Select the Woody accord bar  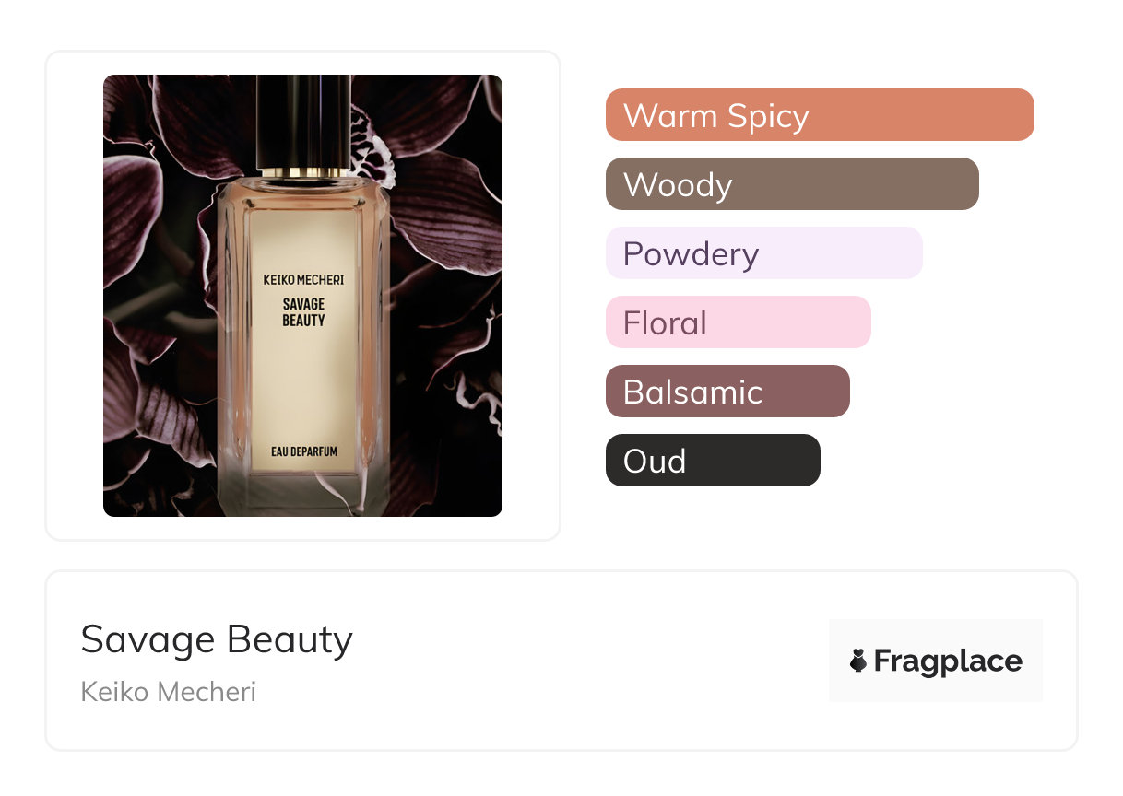coord(791,184)
